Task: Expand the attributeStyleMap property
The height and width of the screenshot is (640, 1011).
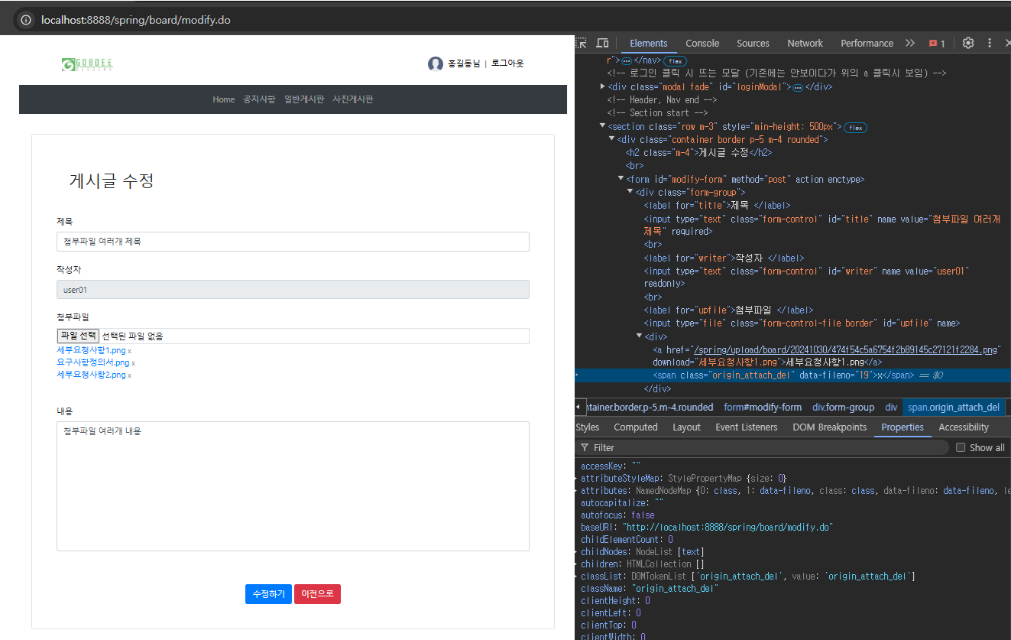Action: click(x=577, y=478)
